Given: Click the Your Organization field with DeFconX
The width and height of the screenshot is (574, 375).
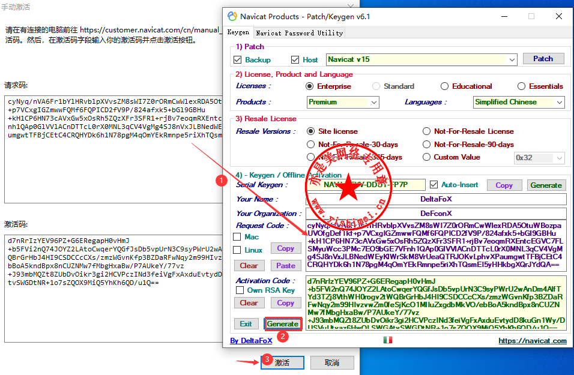Looking at the screenshot, I should (x=436, y=213).
